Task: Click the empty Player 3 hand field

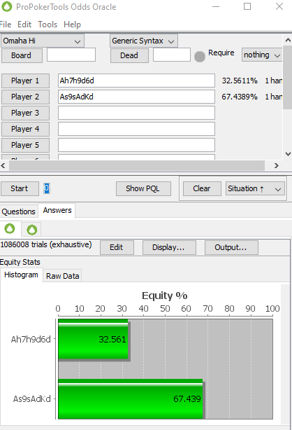Action: click(x=136, y=113)
